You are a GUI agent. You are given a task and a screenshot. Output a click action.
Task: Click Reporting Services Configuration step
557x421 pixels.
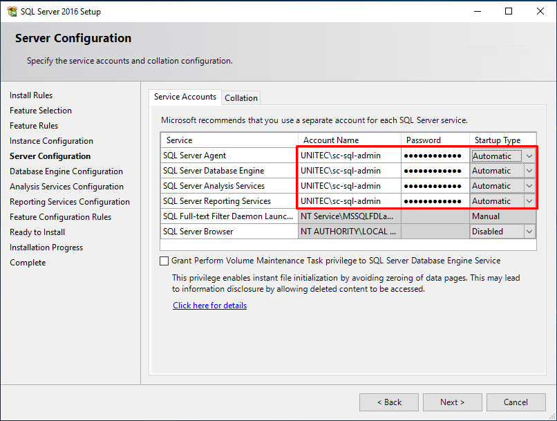[70, 202]
